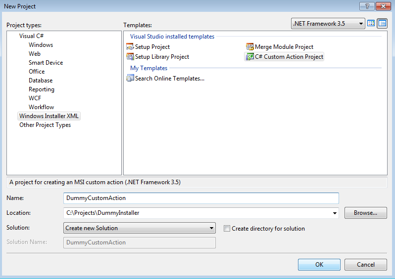
Task: Click Visual Studio installed templates group header
Action: 172,37
